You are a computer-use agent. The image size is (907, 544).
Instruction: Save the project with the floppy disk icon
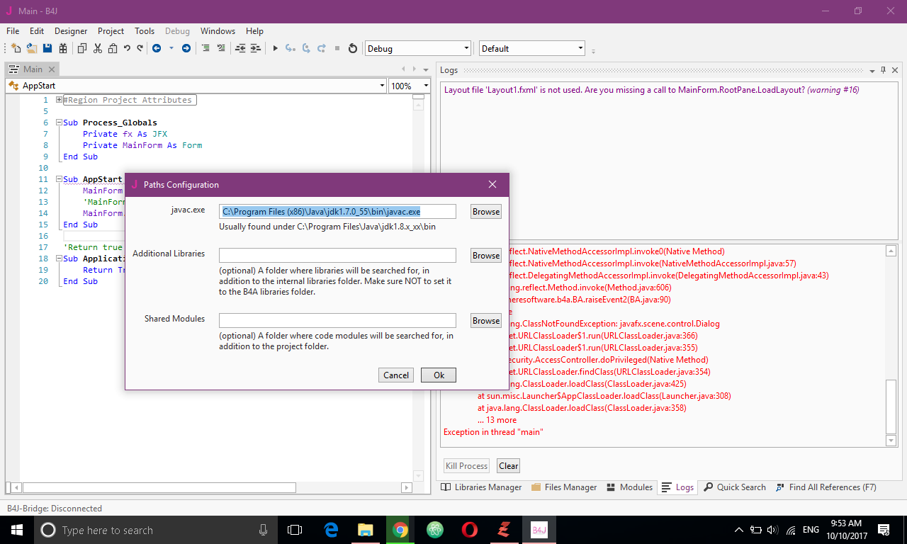(x=47, y=48)
